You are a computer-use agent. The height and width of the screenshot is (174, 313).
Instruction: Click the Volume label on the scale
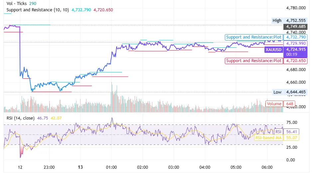[274, 104]
